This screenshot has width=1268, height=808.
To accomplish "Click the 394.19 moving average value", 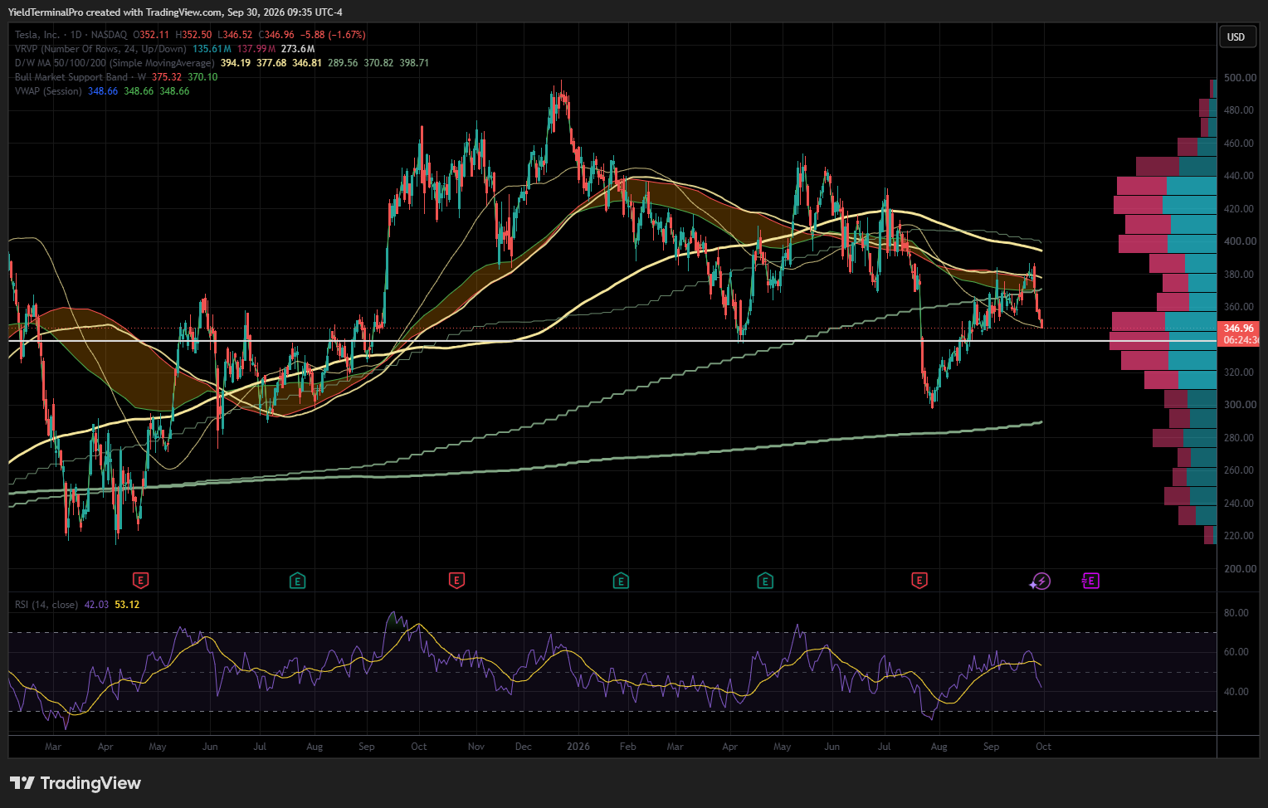I will pyautogui.click(x=236, y=63).
